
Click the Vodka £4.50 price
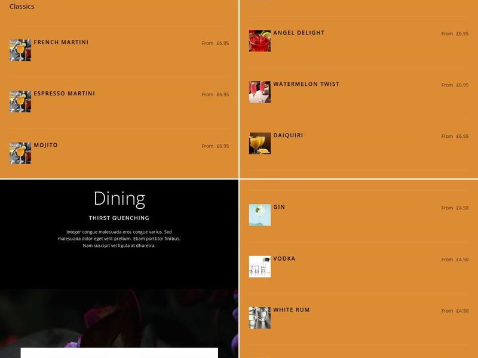click(x=462, y=260)
